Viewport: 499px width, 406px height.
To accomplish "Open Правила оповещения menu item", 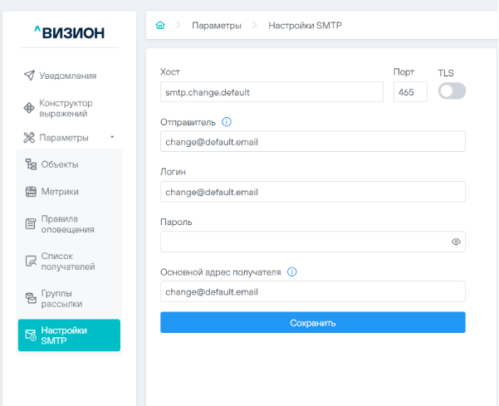I will (x=69, y=224).
